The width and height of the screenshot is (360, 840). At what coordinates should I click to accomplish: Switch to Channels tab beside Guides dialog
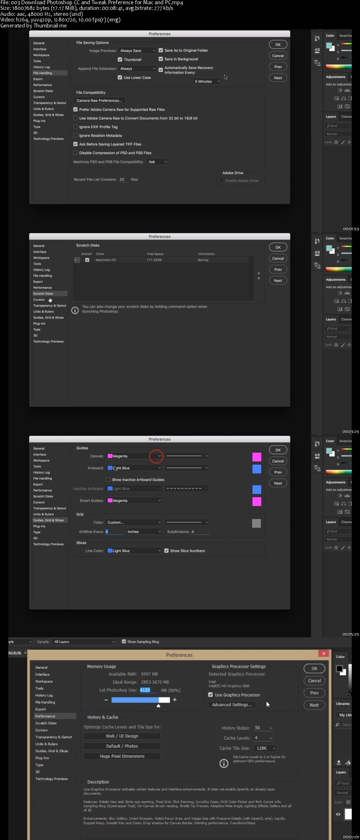(346, 522)
